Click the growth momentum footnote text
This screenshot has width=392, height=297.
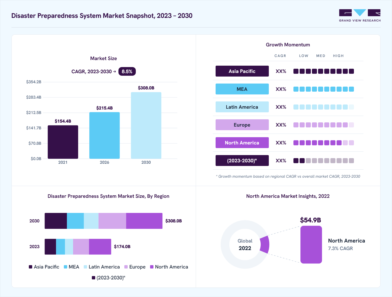[288, 176]
